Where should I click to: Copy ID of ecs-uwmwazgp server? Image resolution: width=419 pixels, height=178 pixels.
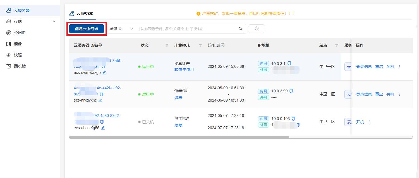point(103,67)
